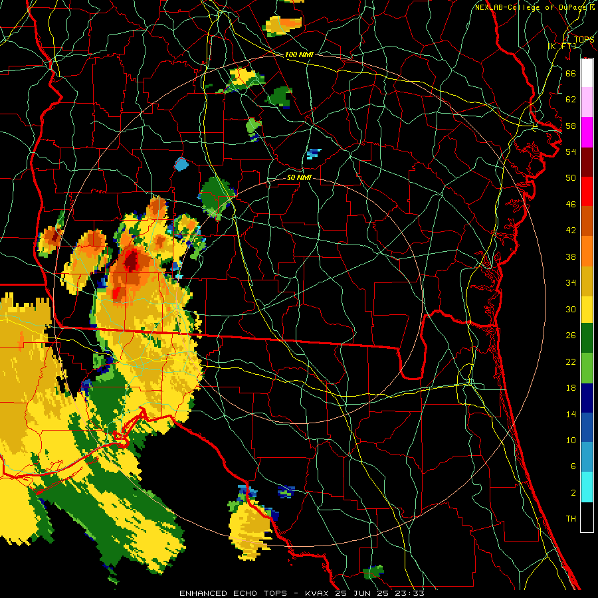
Task: Choose the cyan legend swatch
Action: click(587, 486)
